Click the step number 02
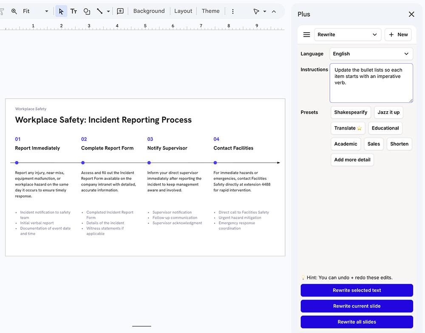The width and height of the screenshot is (425, 333). (84, 139)
